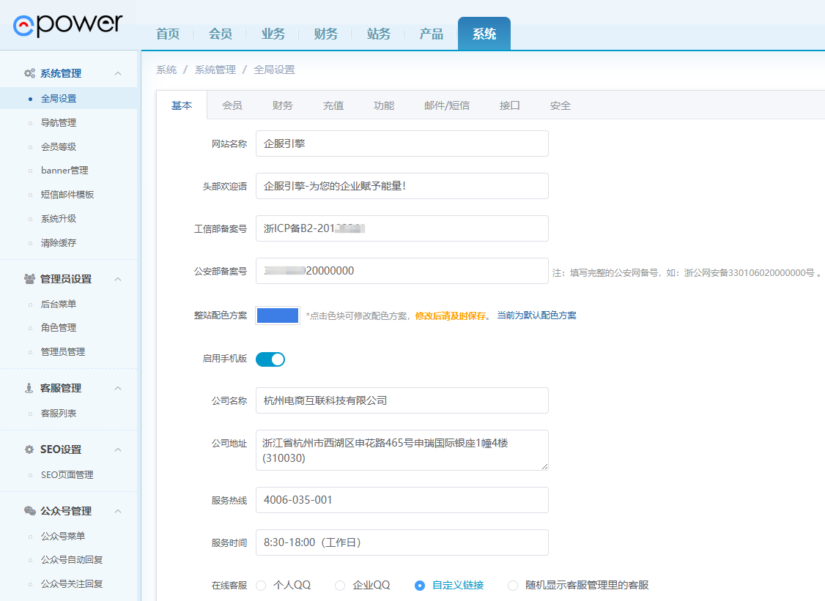This screenshot has width=825, height=601.
Task: Toggle the 启用手机版 switch
Action: click(270, 359)
